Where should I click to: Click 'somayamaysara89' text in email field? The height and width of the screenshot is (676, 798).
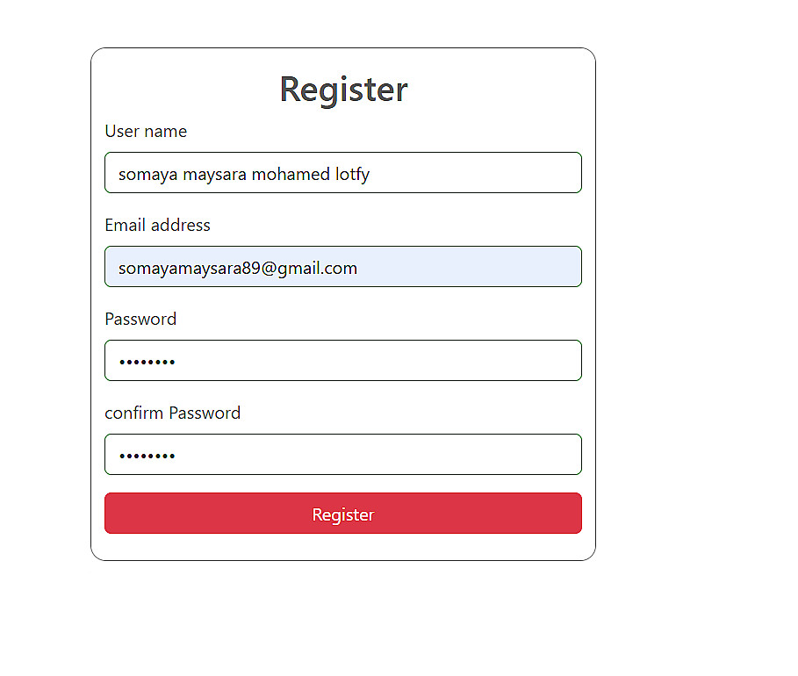190,269
